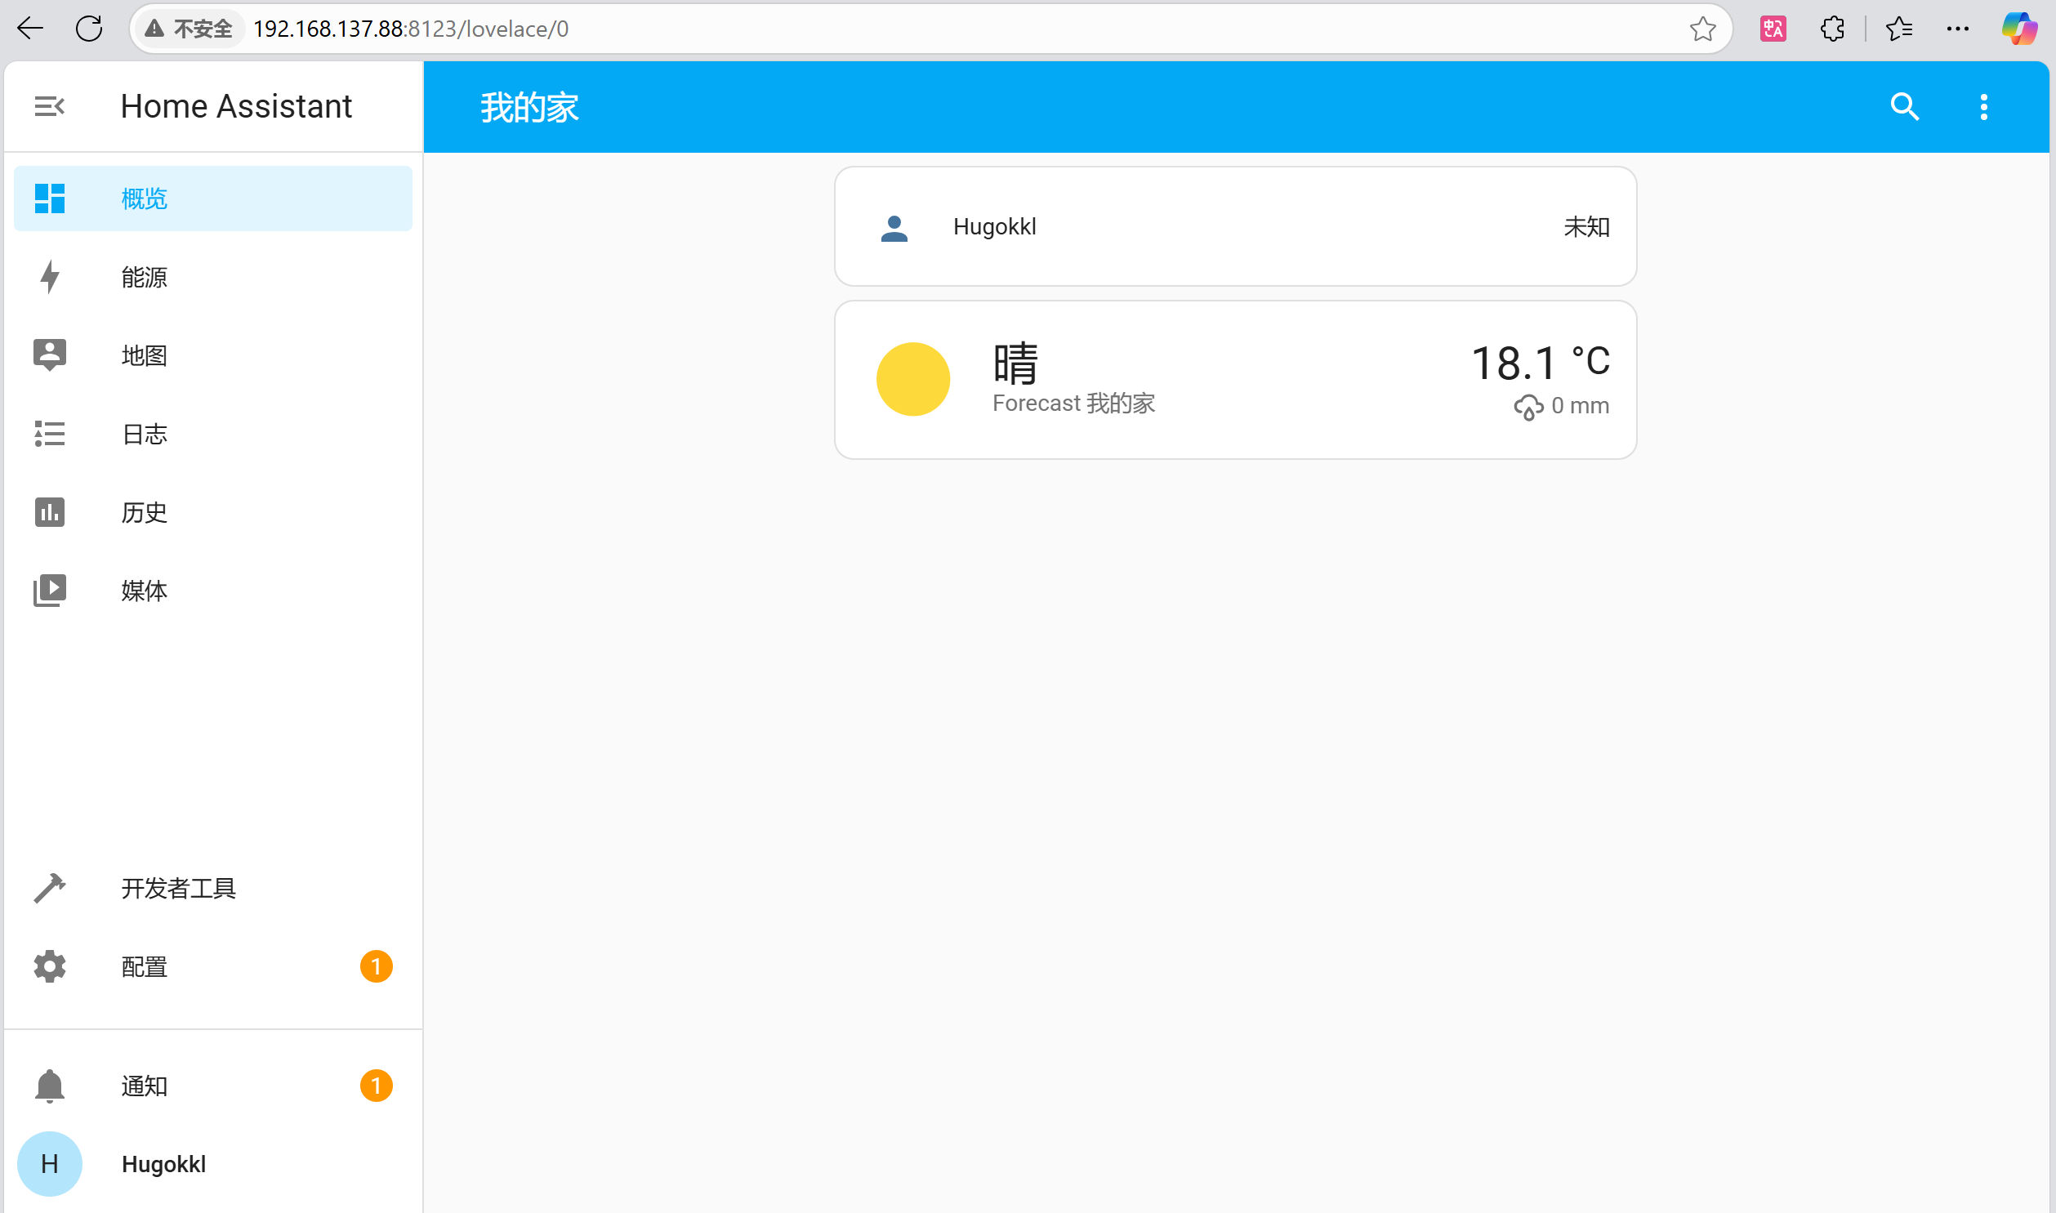Open the dashboard three-dot overflow menu

click(1984, 106)
